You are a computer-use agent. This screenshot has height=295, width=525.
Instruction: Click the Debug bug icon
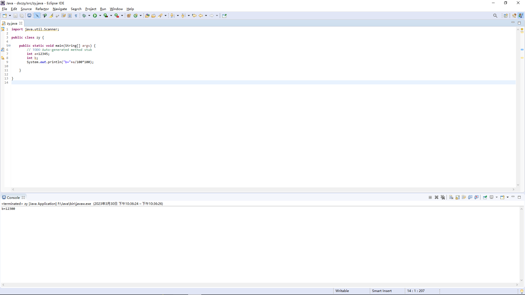[84, 16]
